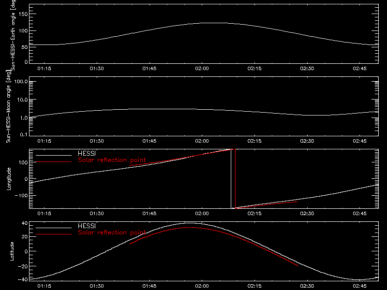
Task: Select HESSI legend label in Latitude plot
Action: coord(87,226)
